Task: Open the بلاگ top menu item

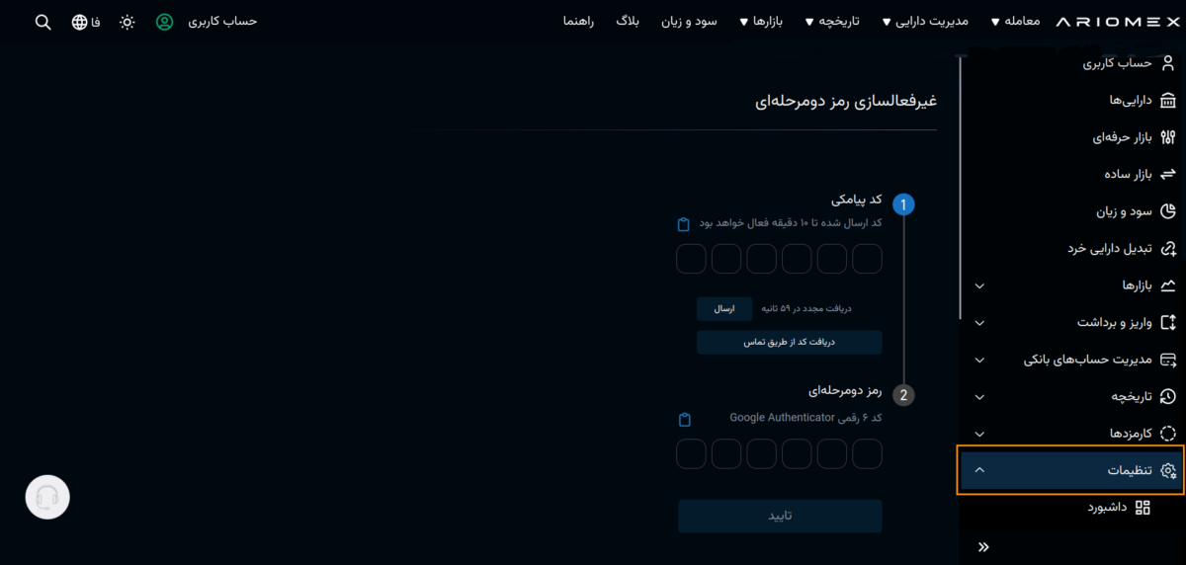Action: pyautogui.click(x=628, y=21)
